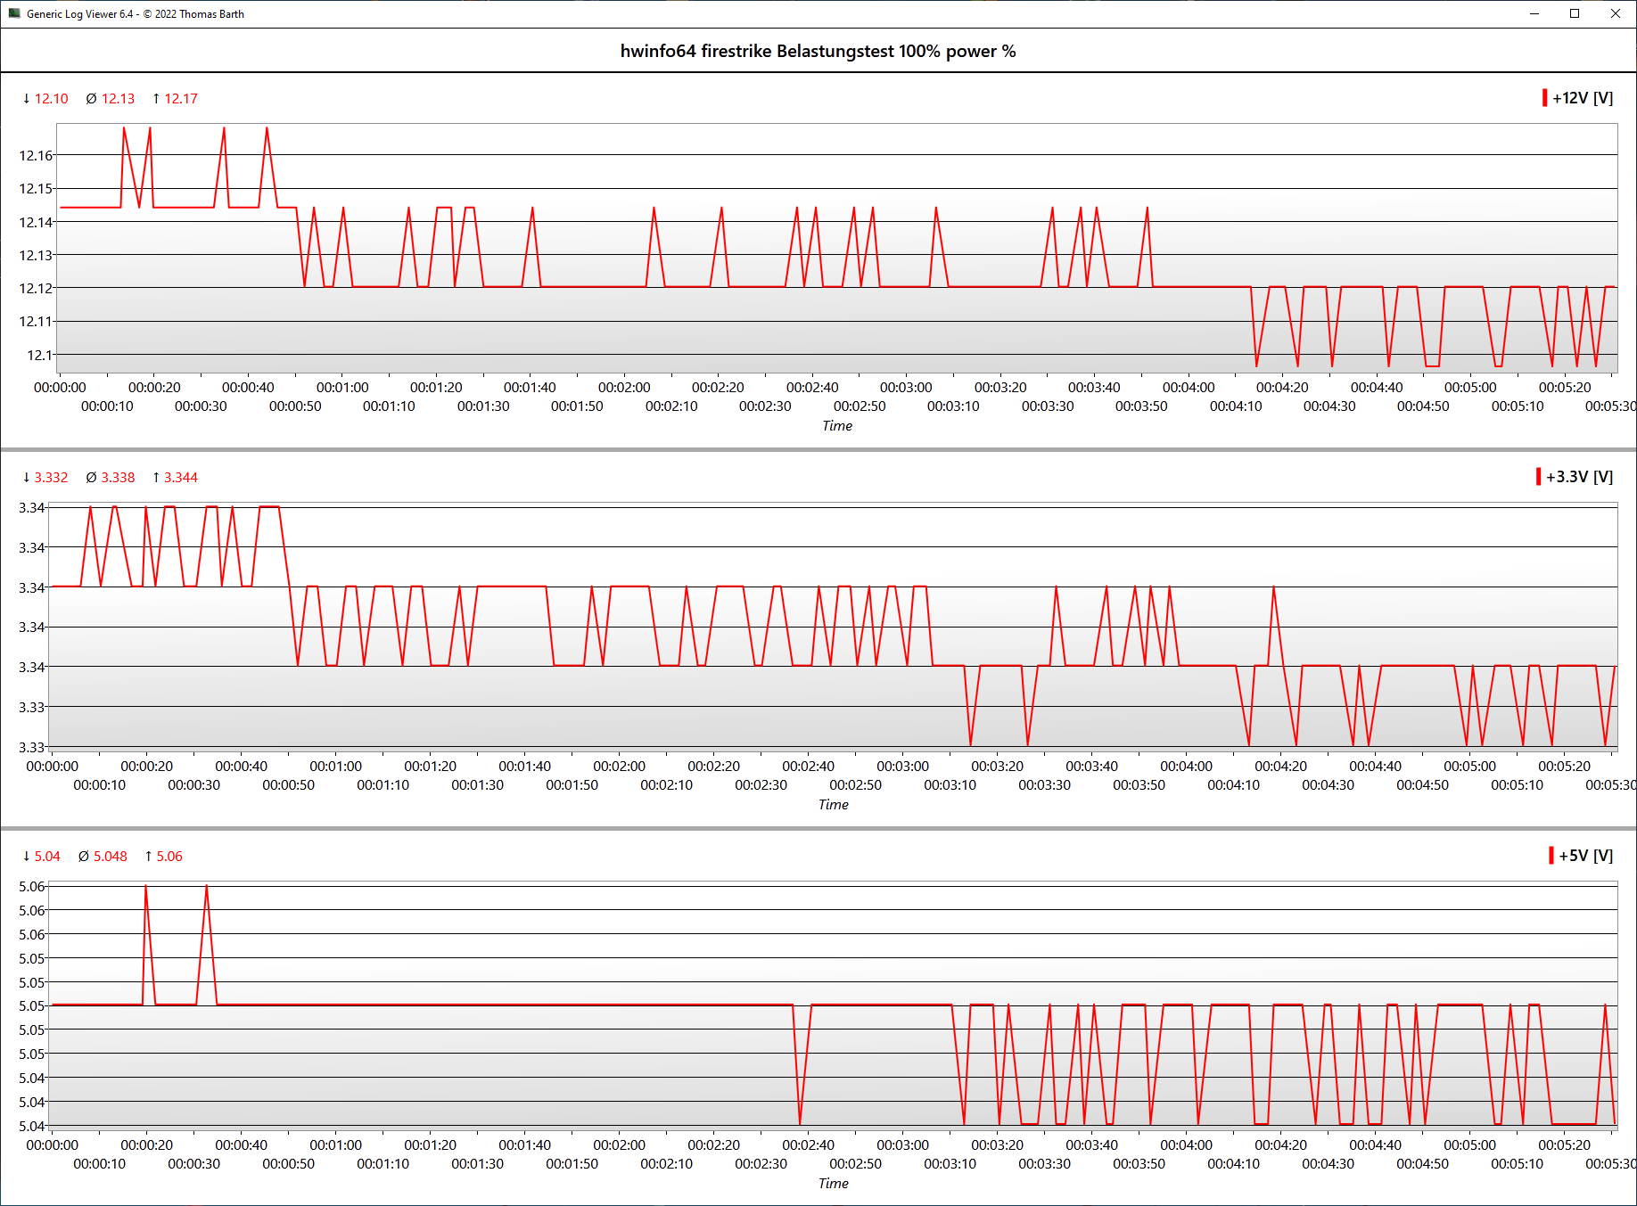The width and height of the screenshot is (1637, 1206).
Task: Click the 'Time' axis label under +3.3V chart
Action: (834, 805)
